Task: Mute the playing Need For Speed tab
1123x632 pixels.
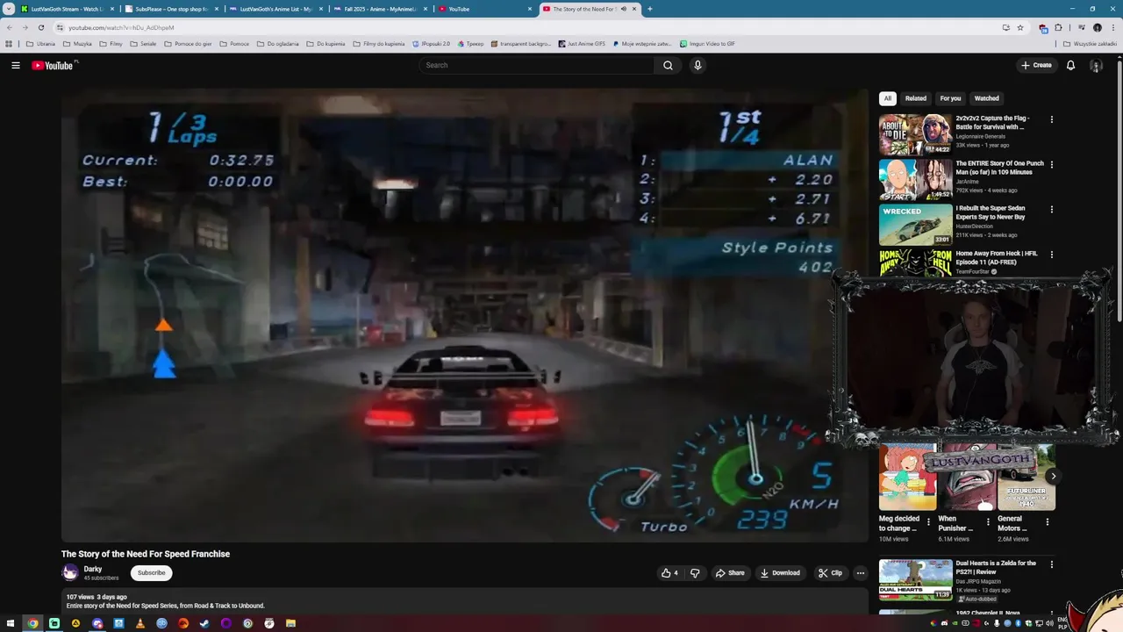Action: [x=623, y=9]
